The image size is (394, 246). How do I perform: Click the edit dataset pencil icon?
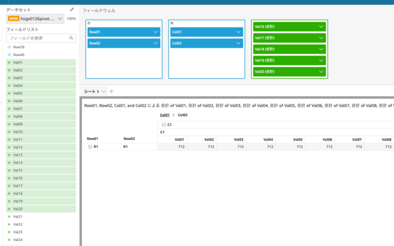click(x=72, y=10)
